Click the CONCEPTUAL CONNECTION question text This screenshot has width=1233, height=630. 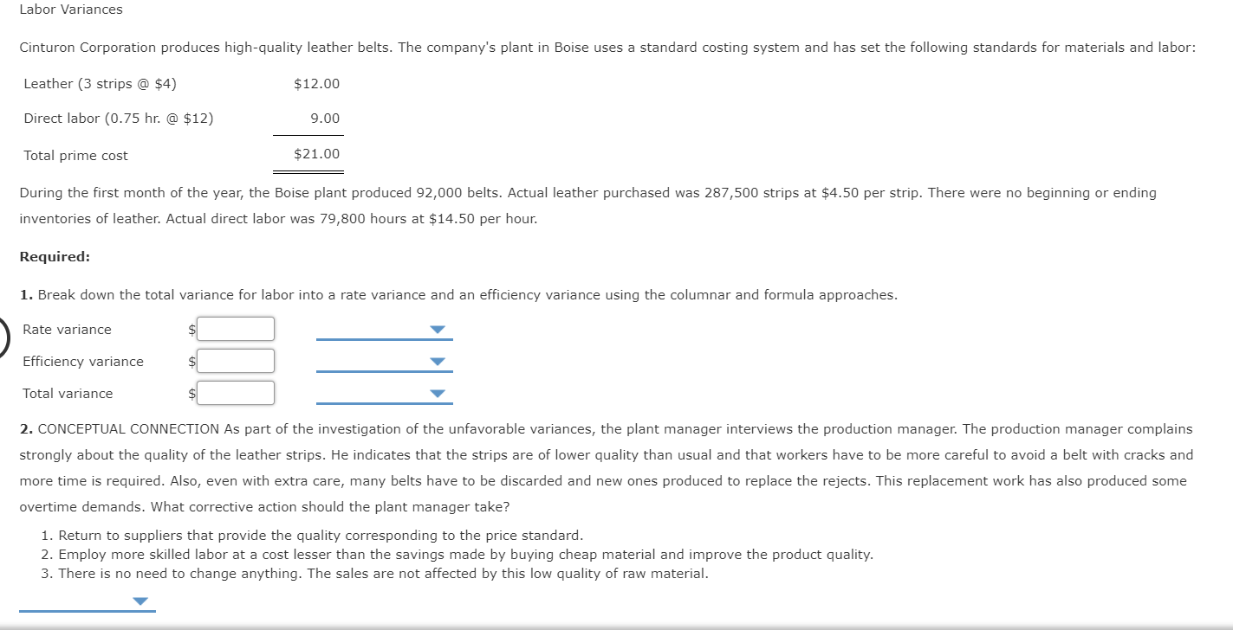pyautogui.click(x=607, y=428)
